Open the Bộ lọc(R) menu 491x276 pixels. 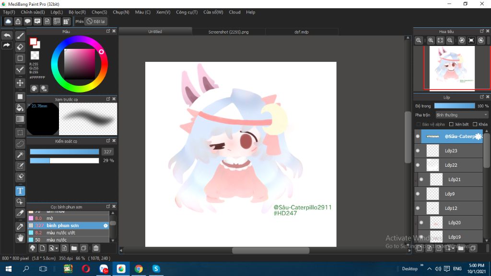coord(77,12)
